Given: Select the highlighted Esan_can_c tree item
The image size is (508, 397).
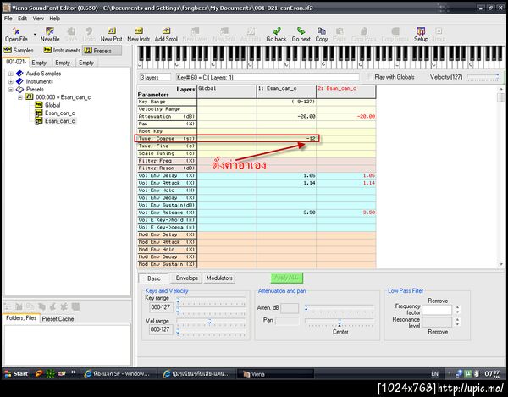Looking at the screenshot, I should point(60,121).
